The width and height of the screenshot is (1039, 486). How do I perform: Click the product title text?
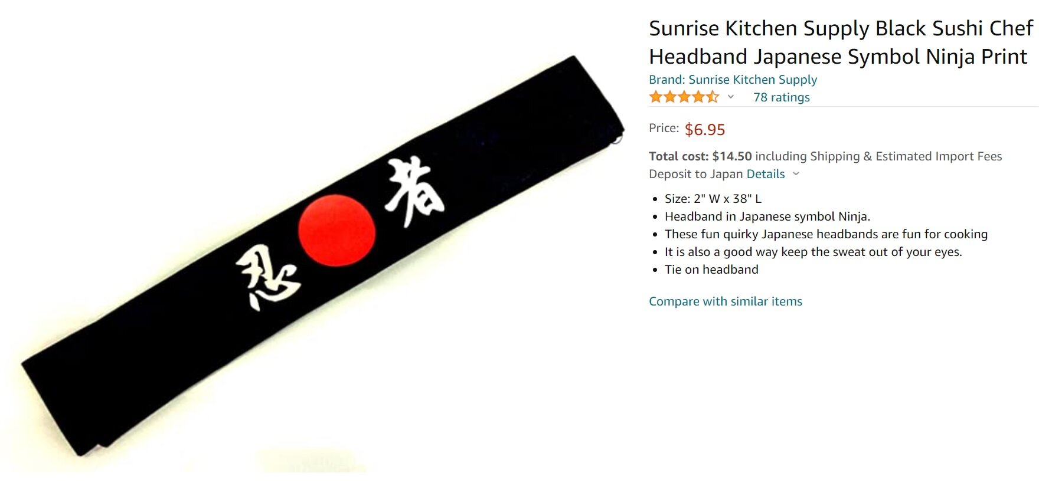pyautogui.click(x=841, y=42)
